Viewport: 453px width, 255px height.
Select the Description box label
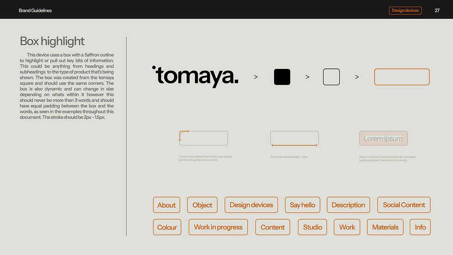[x=348, y=205]
